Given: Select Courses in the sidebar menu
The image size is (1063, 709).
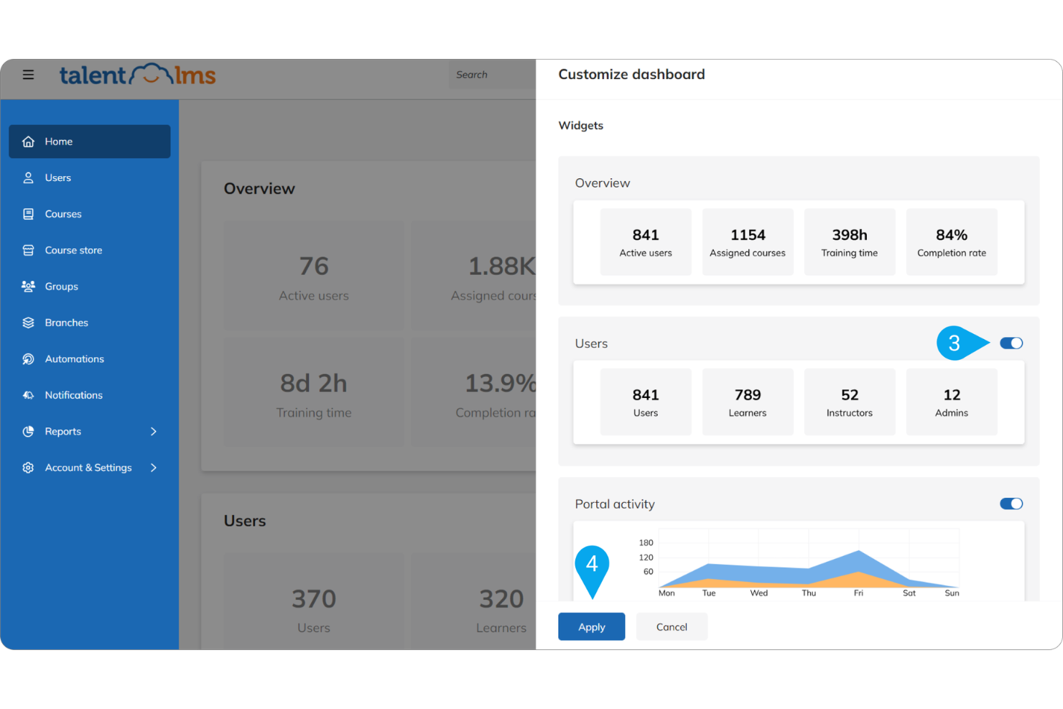Looking at the screenshot, I should (64, 213).
